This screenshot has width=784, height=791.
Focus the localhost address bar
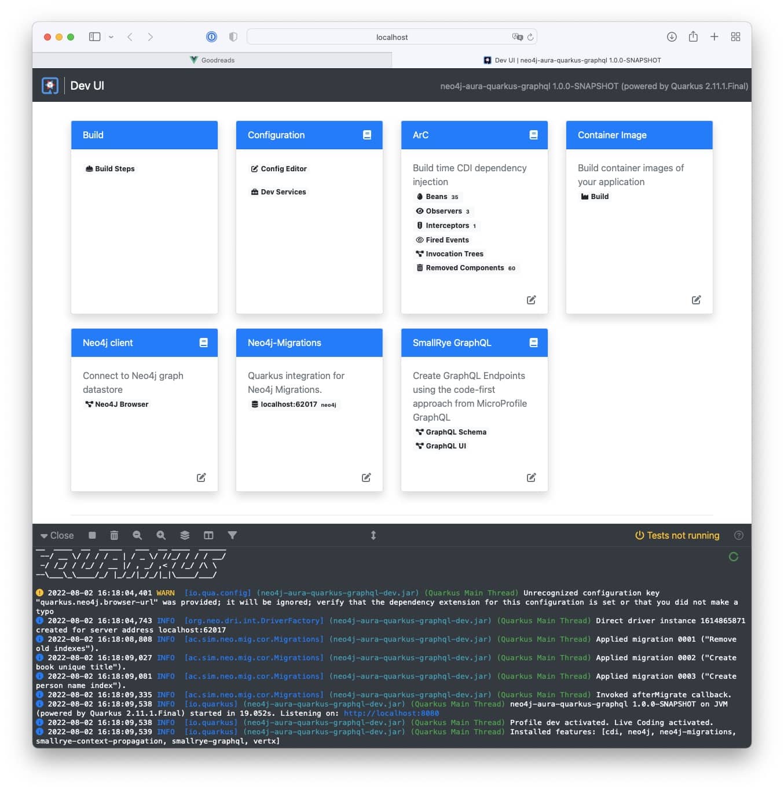(392, 37)
